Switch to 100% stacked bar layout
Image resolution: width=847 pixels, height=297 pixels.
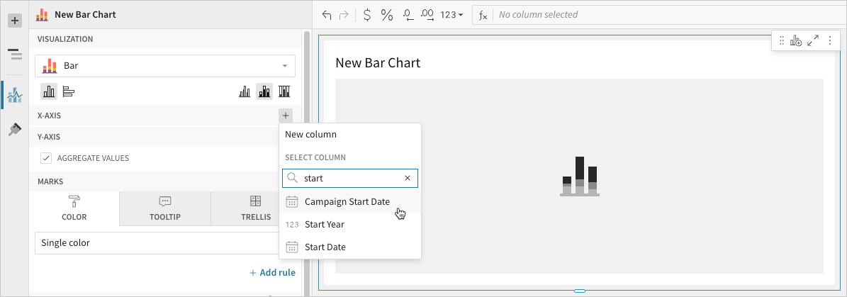(x=284, y=91)
